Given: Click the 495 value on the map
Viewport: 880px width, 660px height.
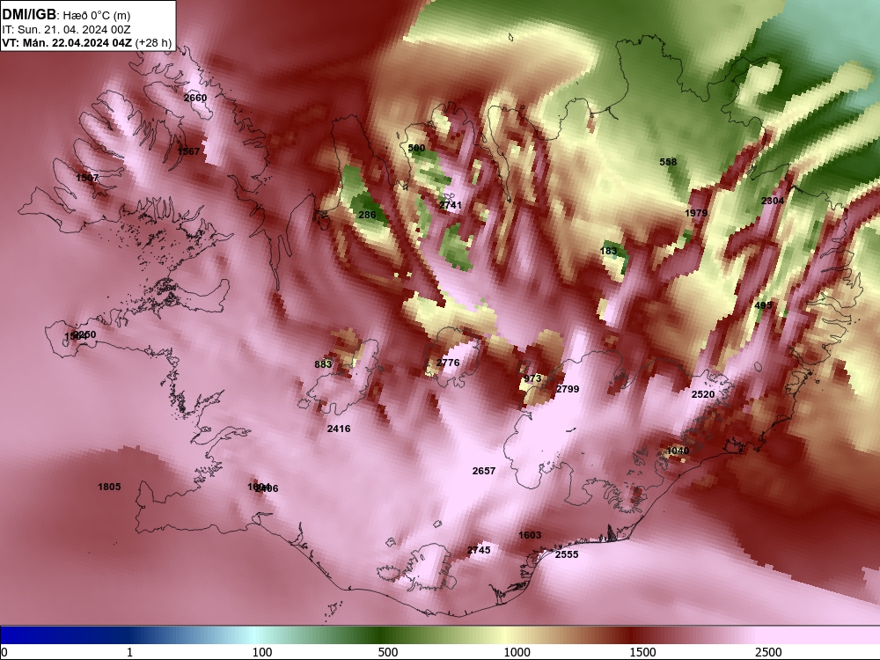Looking at the screenshot, I should click(x=763, y=306).
